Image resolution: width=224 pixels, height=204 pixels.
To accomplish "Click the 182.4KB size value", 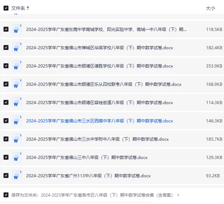I will click(x=214, y=47).
